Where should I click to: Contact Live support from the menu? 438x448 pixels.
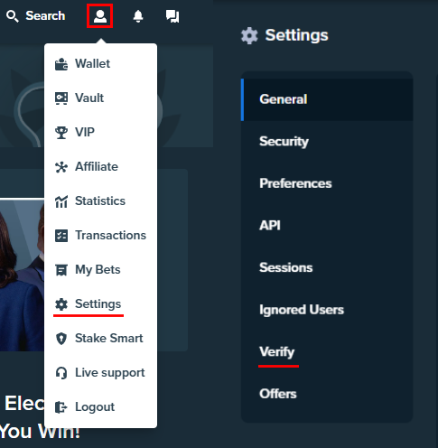point(100,373)
